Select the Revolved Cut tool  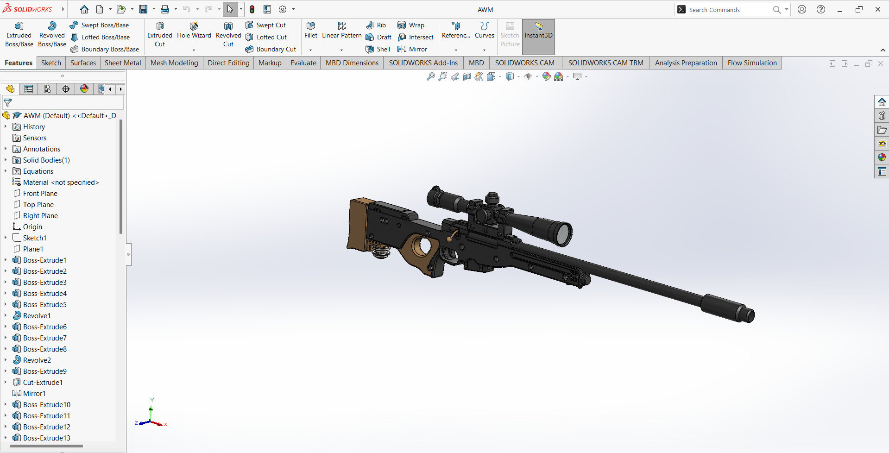[228, 34]
